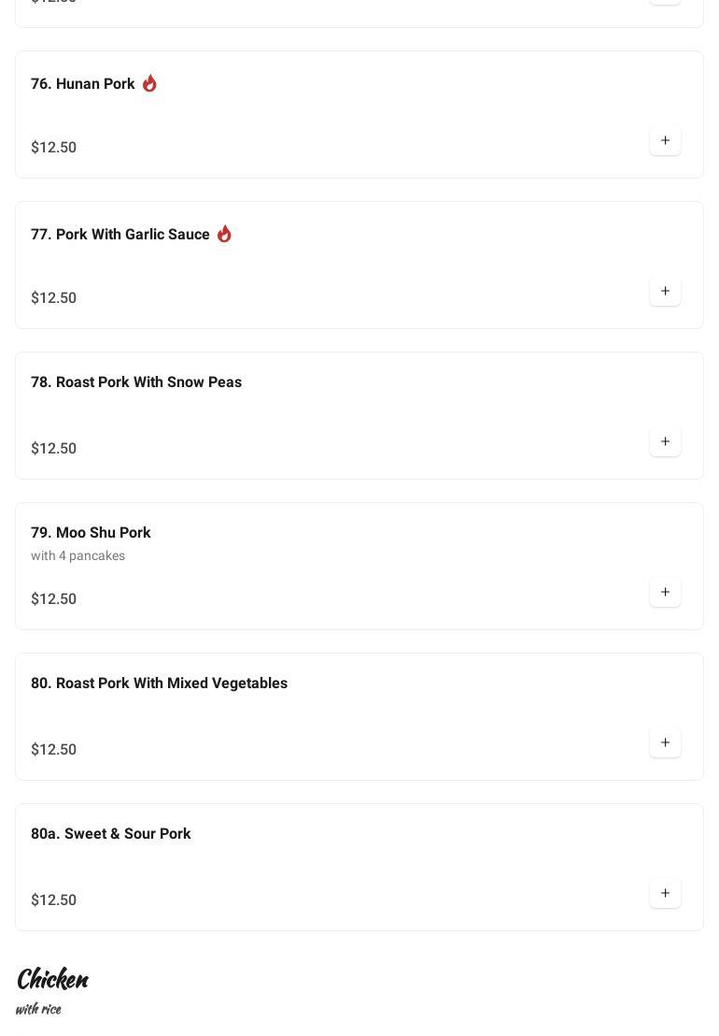Open 77. Pork With Garlic Sauce details
Screen dimensions: 719x1036
point(120,235)
